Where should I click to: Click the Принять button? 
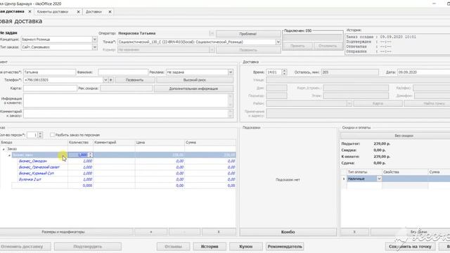297,46
